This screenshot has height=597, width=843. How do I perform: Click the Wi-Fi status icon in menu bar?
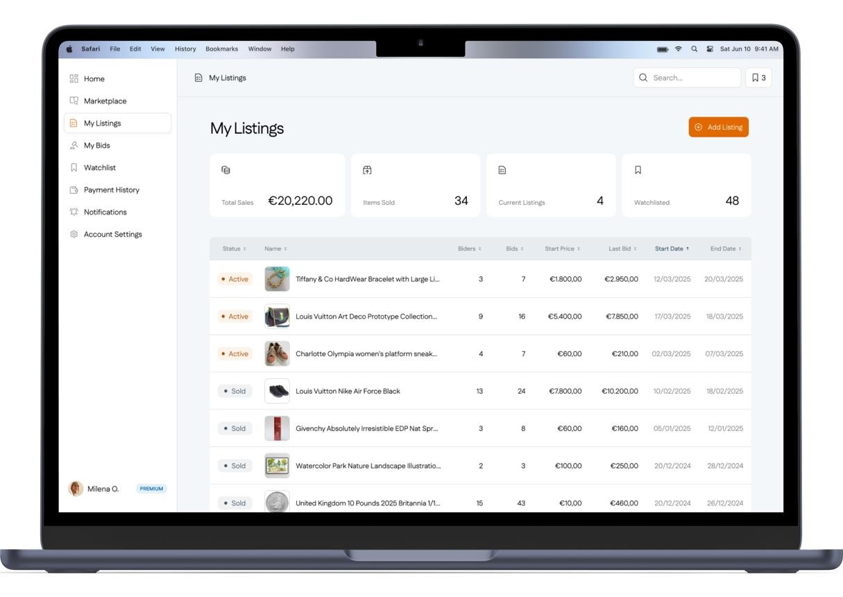(x=679, y=49)
